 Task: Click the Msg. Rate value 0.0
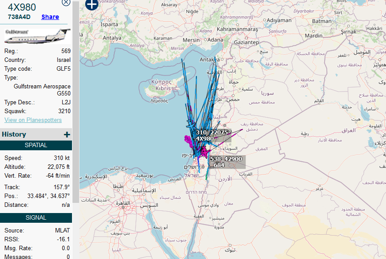66,248
